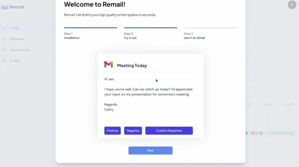299x167 pixels.
Task: Generate a Positive reply
Action: point(112,131)
